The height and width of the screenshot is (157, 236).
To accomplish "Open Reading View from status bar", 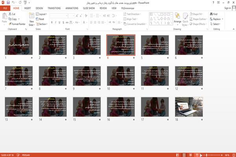I will click(190, 155).
